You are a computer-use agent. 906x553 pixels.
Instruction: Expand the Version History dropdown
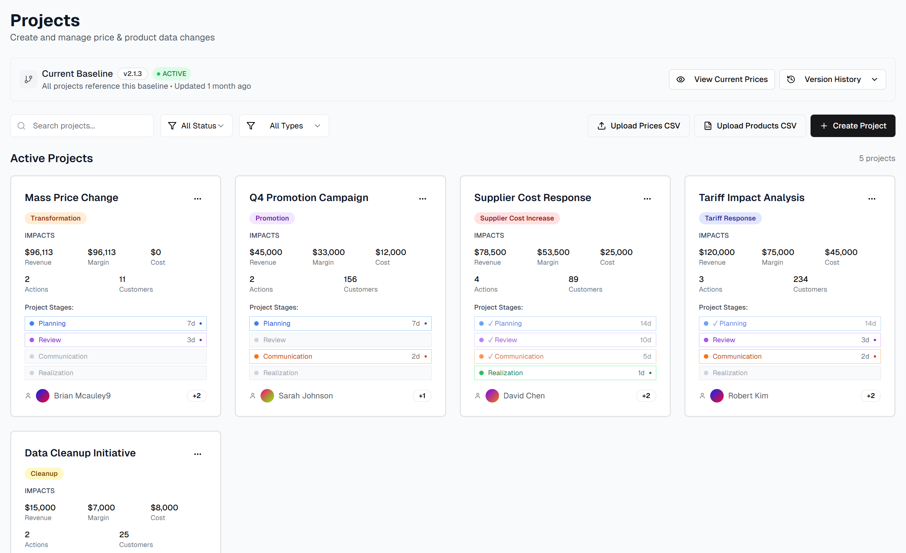click(832, 79)
